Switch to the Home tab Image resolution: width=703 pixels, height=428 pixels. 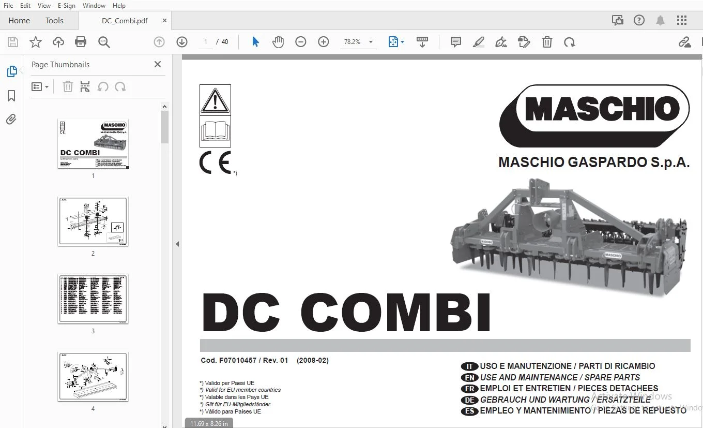tap(19, 21)
